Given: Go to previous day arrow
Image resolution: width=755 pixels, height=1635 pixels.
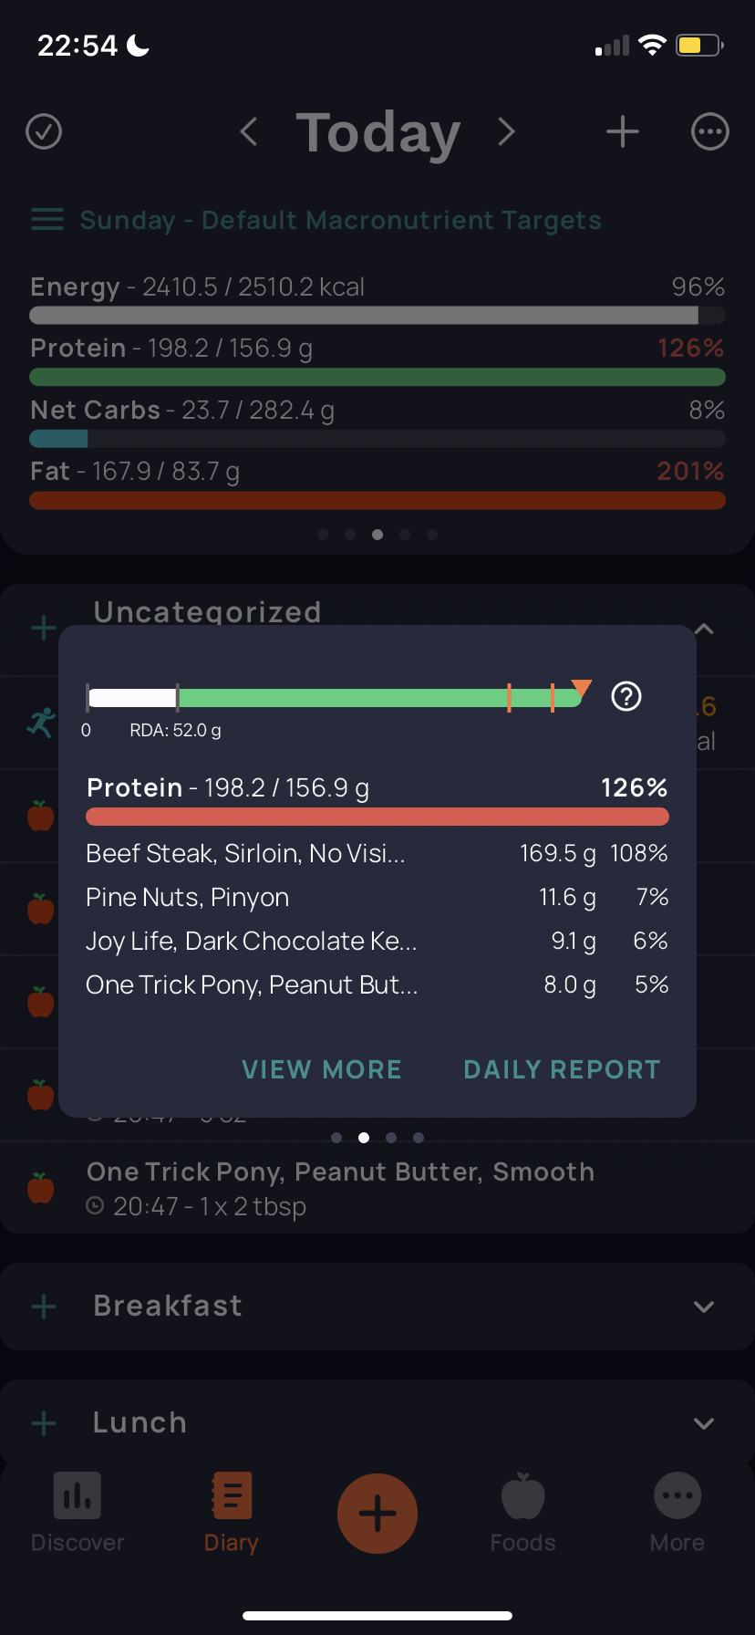Looking at the screenshot, I should pyautogui.click(x=248, y=132).
